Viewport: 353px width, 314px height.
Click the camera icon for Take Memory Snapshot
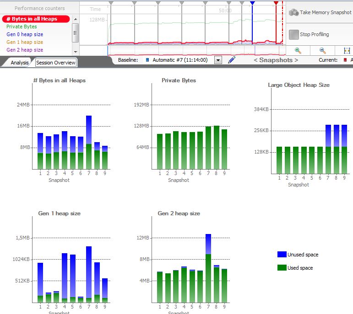click(293, 12)
